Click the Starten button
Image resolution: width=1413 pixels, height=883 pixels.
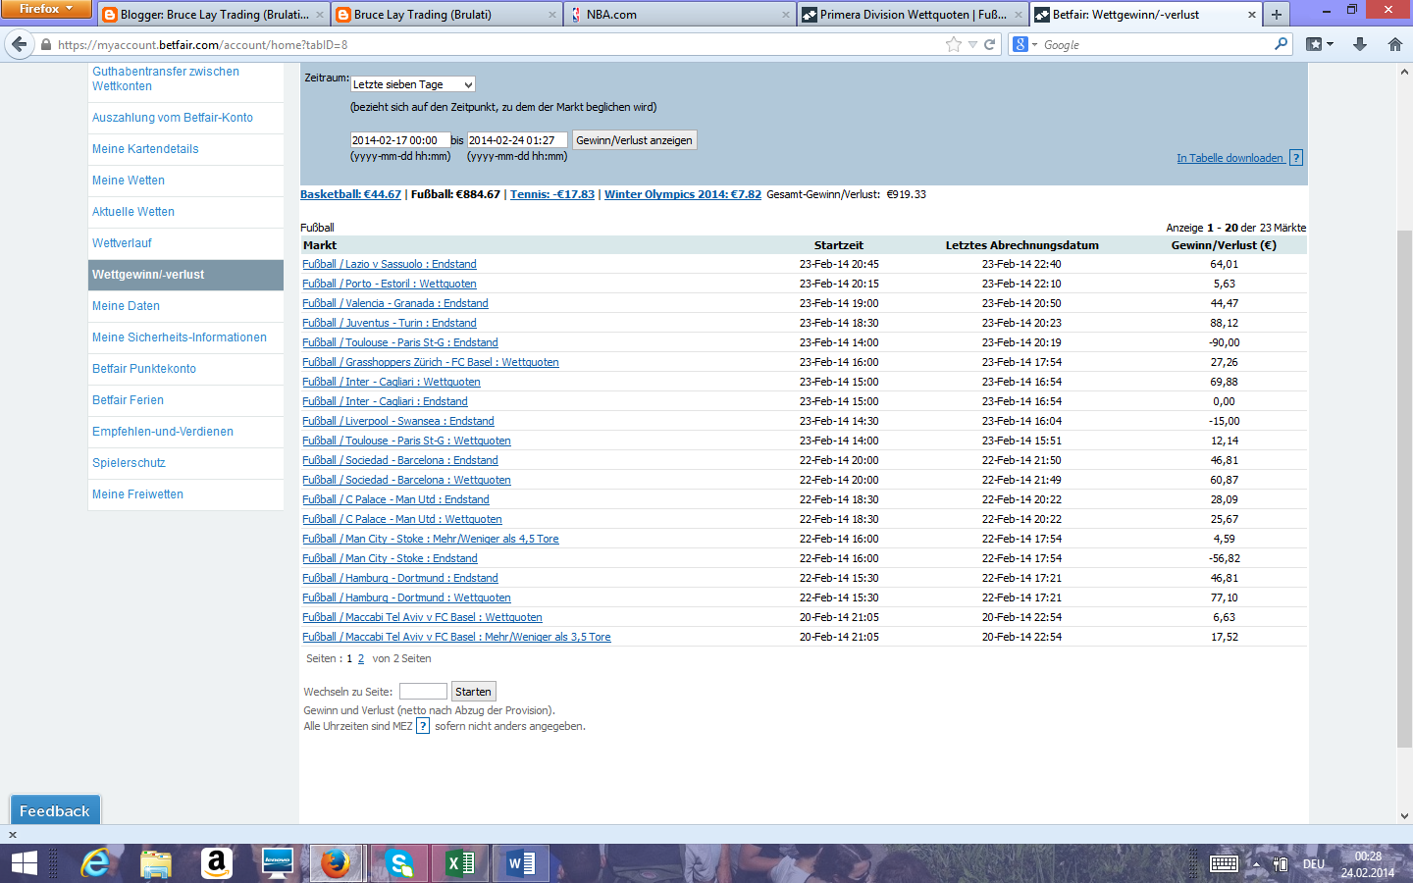click(x=473, y=692)
